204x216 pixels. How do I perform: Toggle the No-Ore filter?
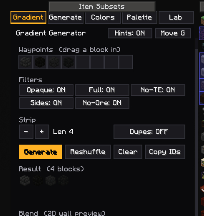(102, 103)
